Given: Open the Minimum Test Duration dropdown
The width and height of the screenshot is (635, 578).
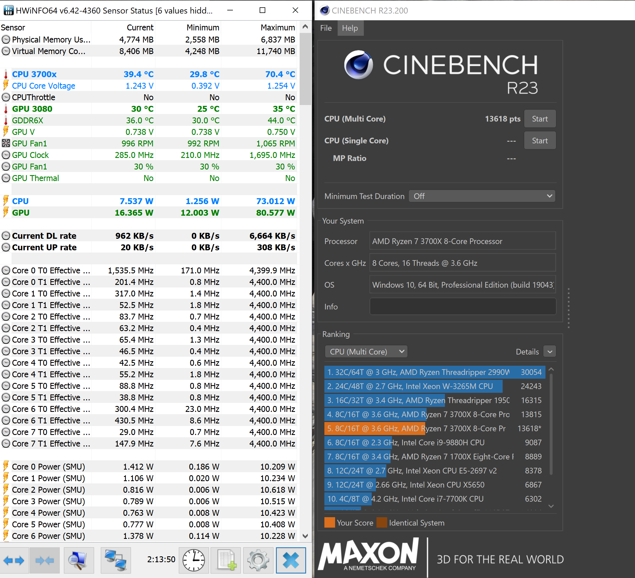Looking at the screenshot, I should coord(482,196).
